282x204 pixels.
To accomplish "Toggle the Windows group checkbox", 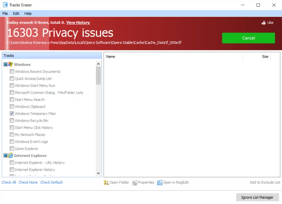I will coord(6,64).
